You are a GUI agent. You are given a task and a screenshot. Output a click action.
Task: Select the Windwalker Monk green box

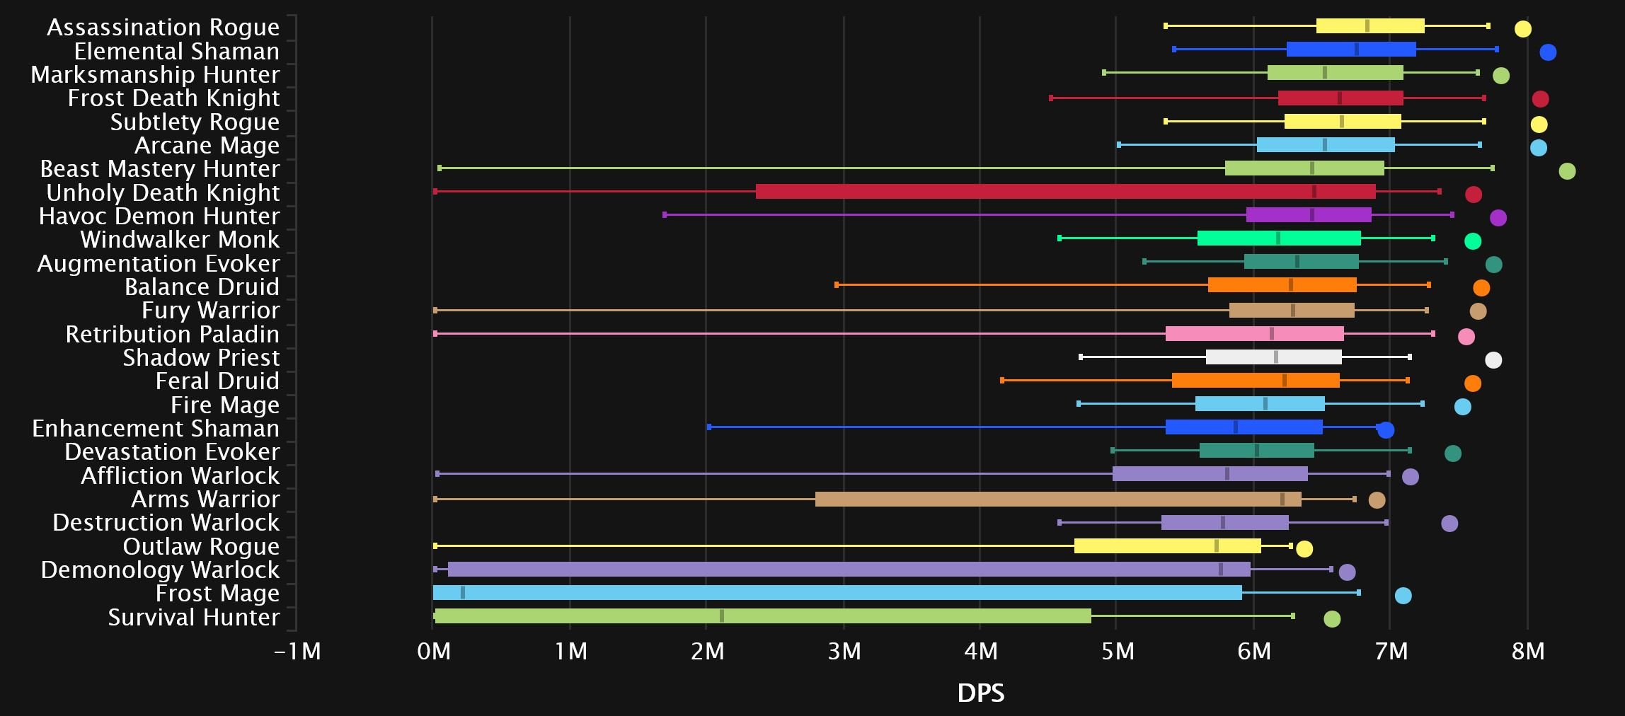point(1278,238)
